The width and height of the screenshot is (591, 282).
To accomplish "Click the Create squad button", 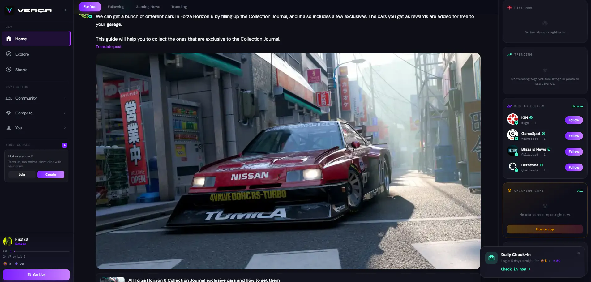I will [51, 175].
